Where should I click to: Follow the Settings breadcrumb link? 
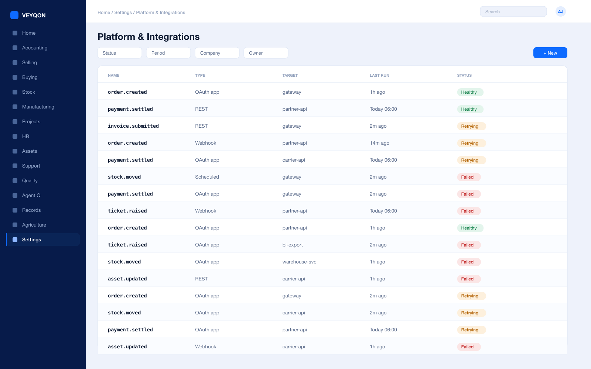[123, 12]
